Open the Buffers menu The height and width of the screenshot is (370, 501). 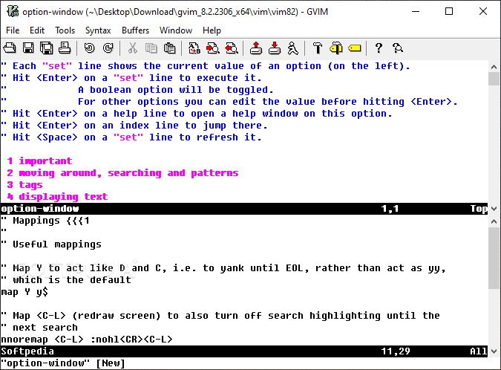pyautogui.click(x=135, y=30)
